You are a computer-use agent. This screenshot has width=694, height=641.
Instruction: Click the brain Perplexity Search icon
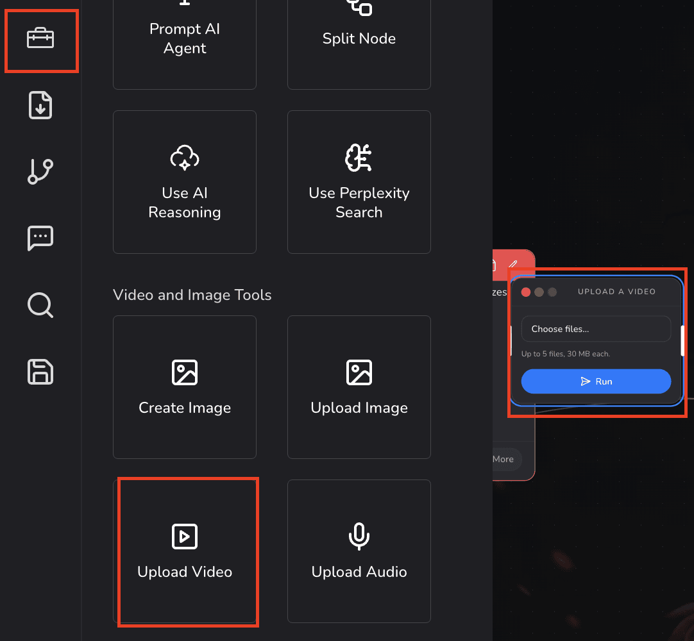coord(359,158)
